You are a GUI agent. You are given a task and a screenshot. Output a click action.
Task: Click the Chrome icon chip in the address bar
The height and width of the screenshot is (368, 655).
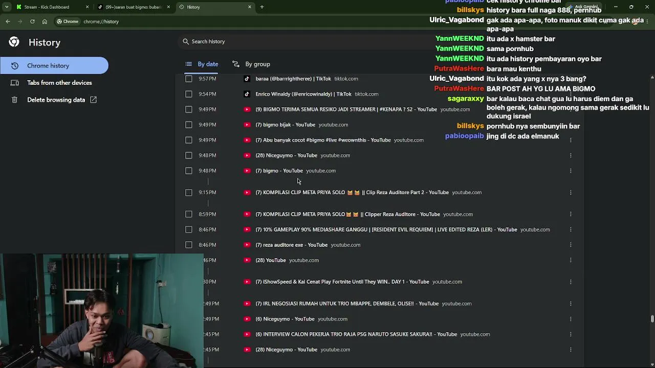point(68,21)
